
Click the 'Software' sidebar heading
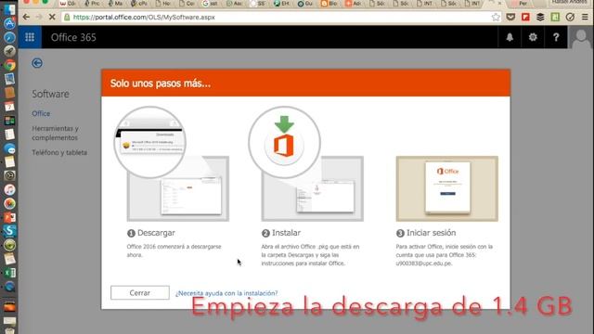[50, 94]
